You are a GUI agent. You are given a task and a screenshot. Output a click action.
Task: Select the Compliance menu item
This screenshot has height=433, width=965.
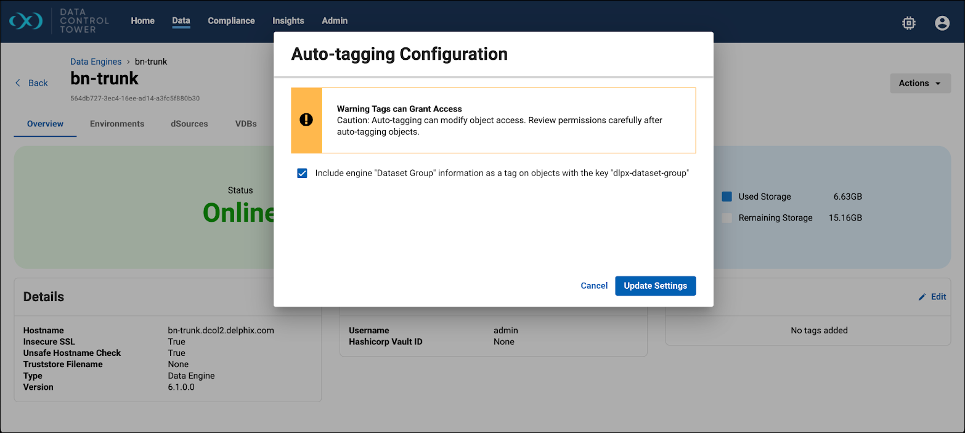click(231, 21)
